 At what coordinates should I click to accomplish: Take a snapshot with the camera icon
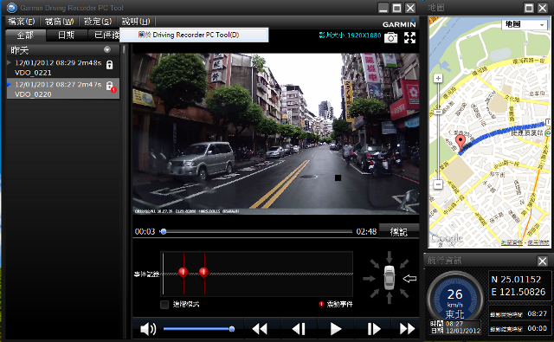(x=390, y=37)
